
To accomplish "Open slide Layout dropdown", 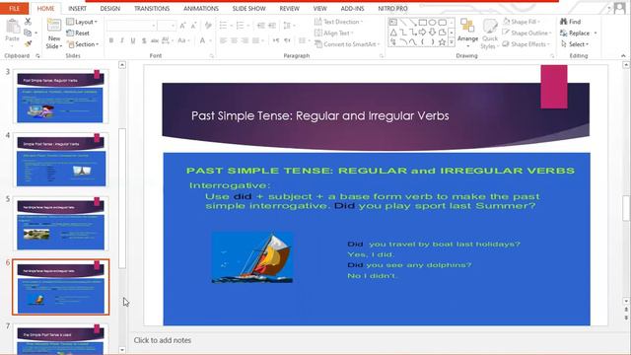I will coord(82,22).
